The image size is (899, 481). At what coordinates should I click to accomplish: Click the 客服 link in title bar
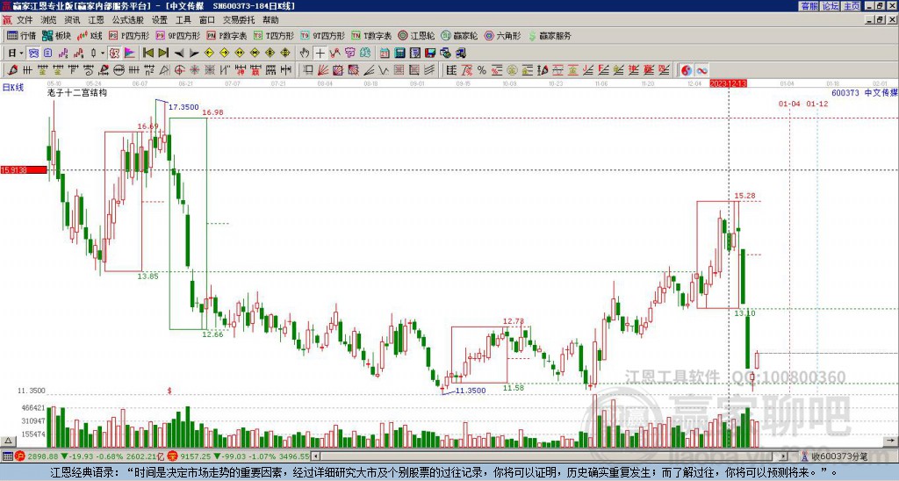pyautogui.click(x=809, y=6)
